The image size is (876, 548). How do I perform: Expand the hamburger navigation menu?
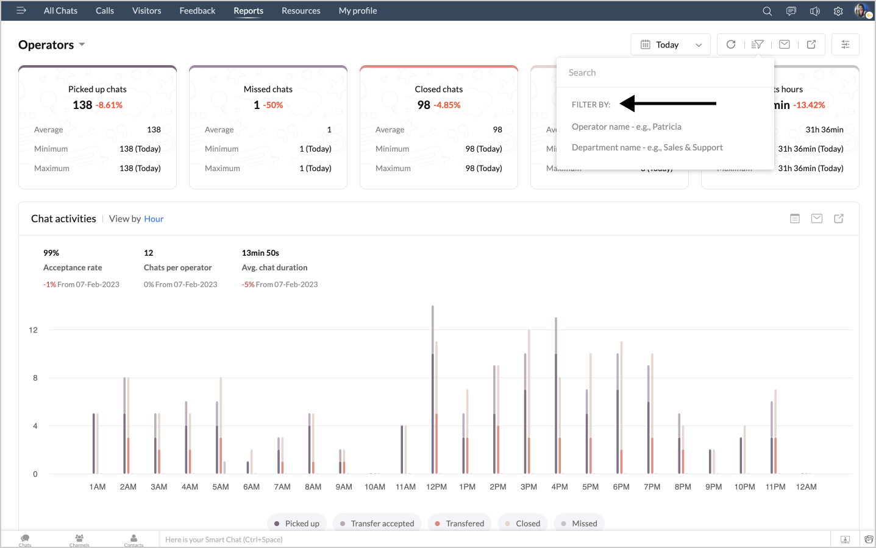[x=21, y=10]
